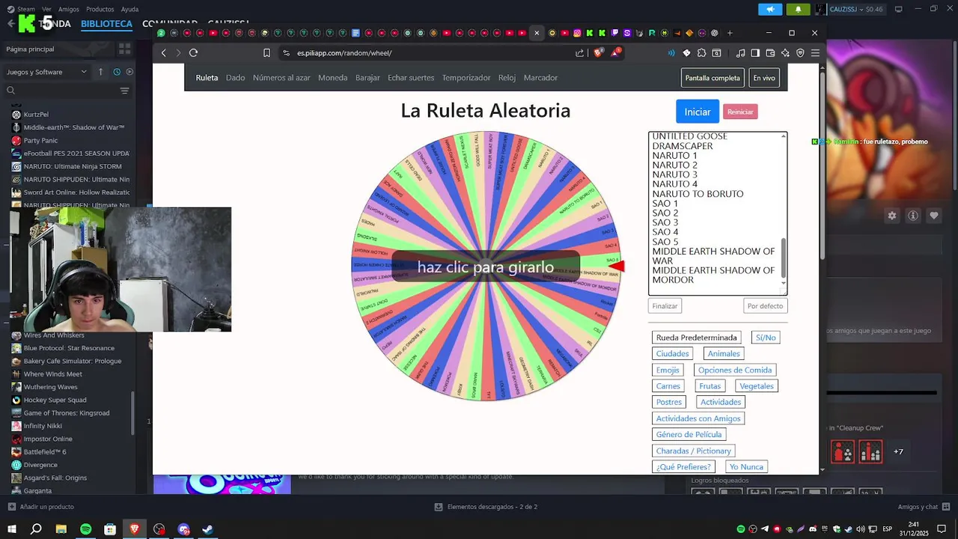958x539 pixels.
Task: Open Brave Rewards triangle icon
Action: (615, 52)
